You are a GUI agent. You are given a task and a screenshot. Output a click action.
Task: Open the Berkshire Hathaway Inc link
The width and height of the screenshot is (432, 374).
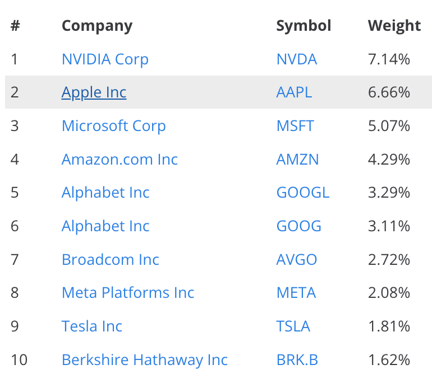tap(145, 360)
